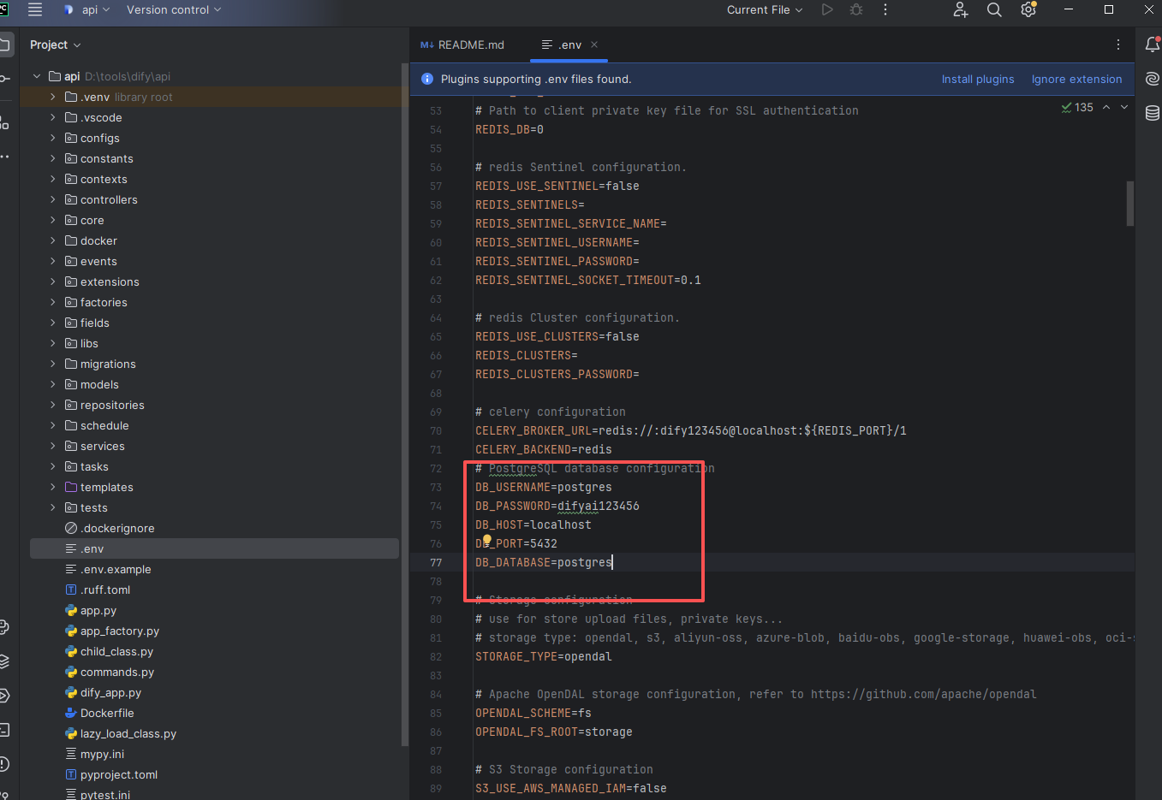Click the CELERY_BACKEND=redis line
The image size is (1162, 800).
point(544,449)
